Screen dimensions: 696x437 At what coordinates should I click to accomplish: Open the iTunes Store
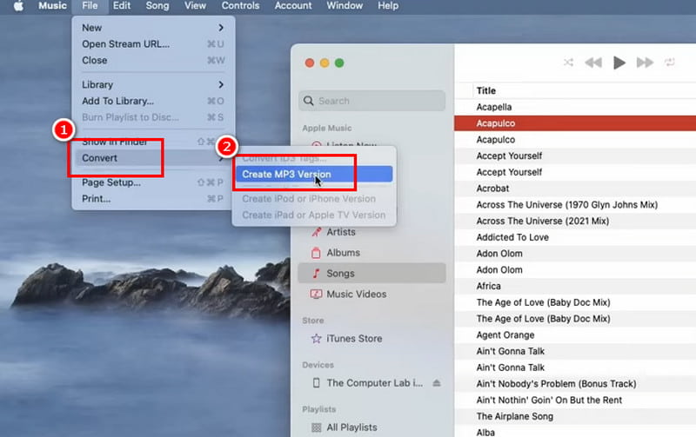click(x=372, y=338)
